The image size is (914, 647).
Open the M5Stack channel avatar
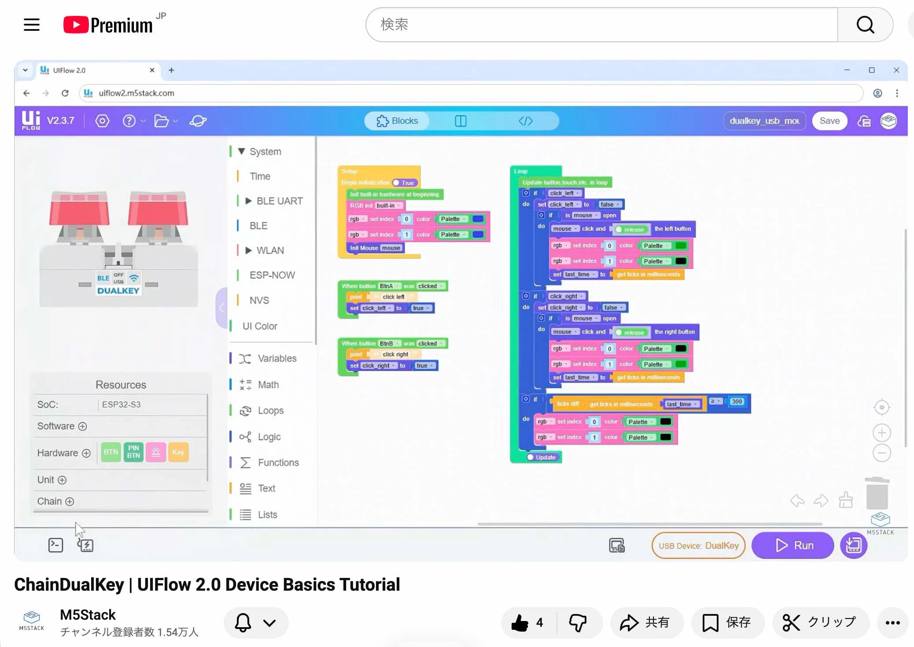32,621
